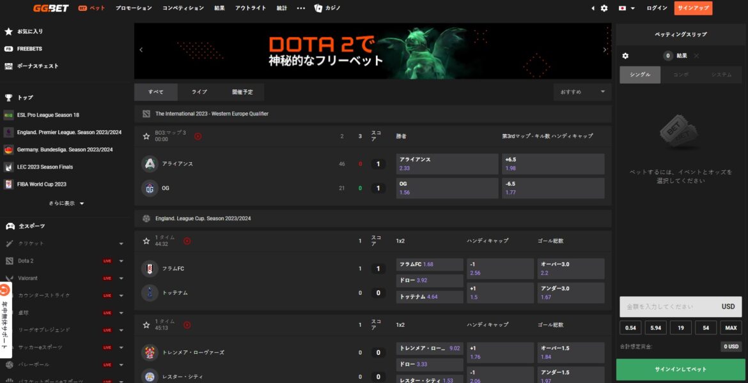Click the トッテナム club crest

[x=150, y=293]
